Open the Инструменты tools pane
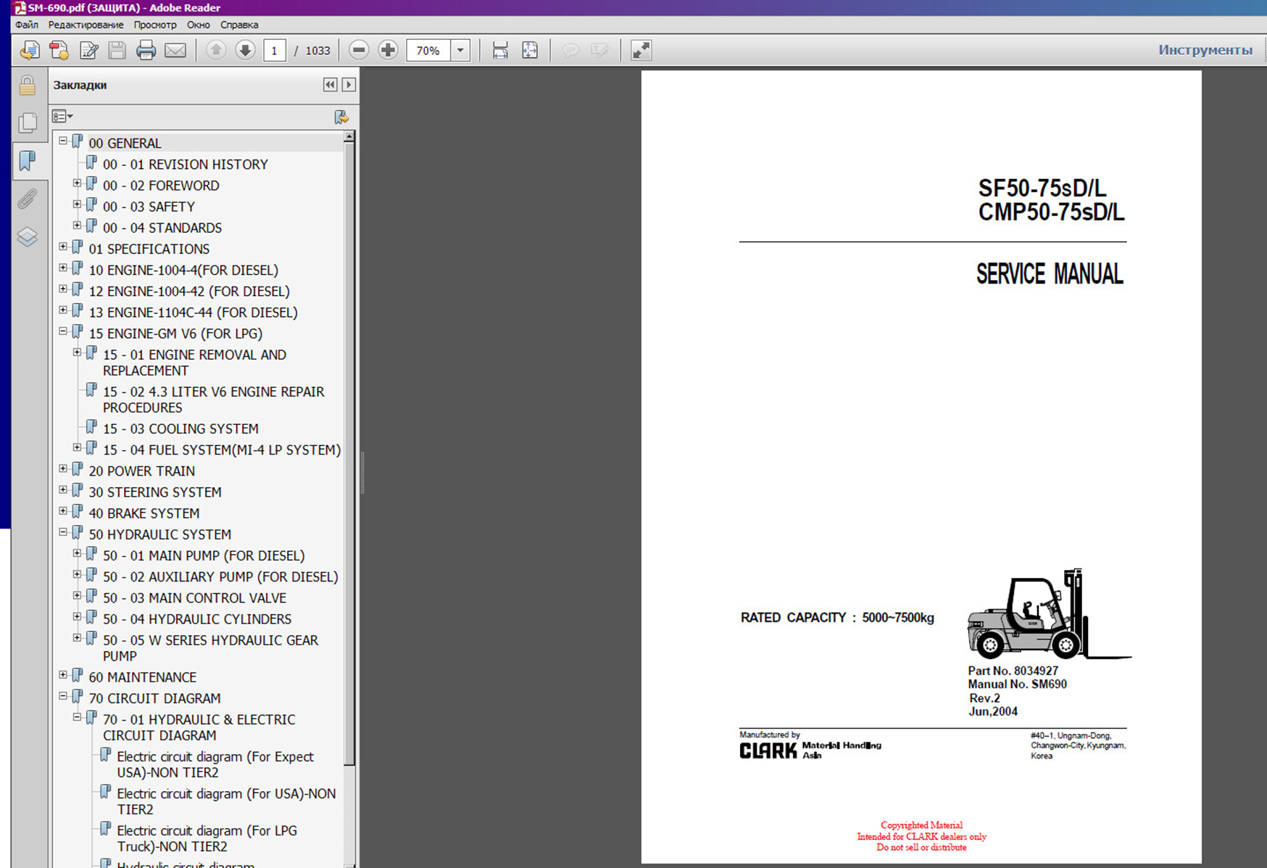This screenshot has width=1267, height=868. (1205, 50)
